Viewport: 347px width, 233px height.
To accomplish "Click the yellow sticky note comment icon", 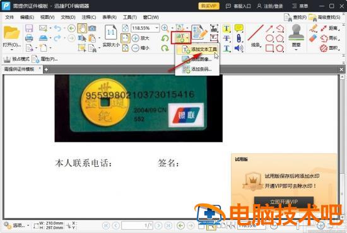I will 238,28.
